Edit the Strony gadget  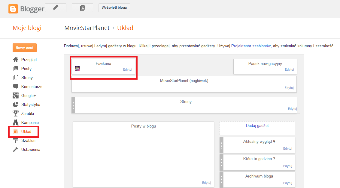point(292,109)
